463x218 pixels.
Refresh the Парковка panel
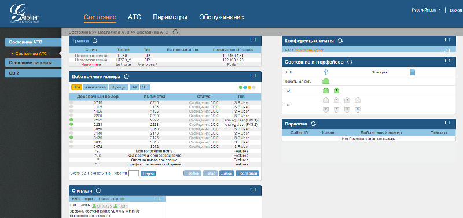click(314, 124)
